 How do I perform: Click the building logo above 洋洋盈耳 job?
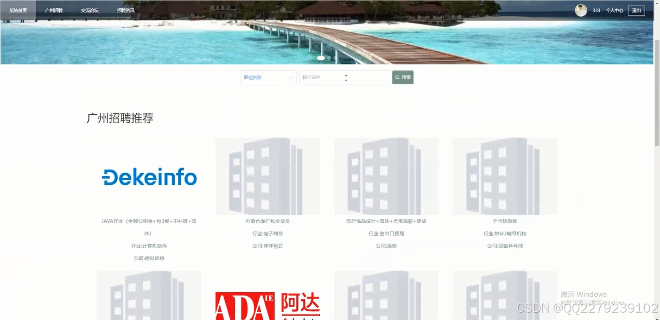(267, 176)
